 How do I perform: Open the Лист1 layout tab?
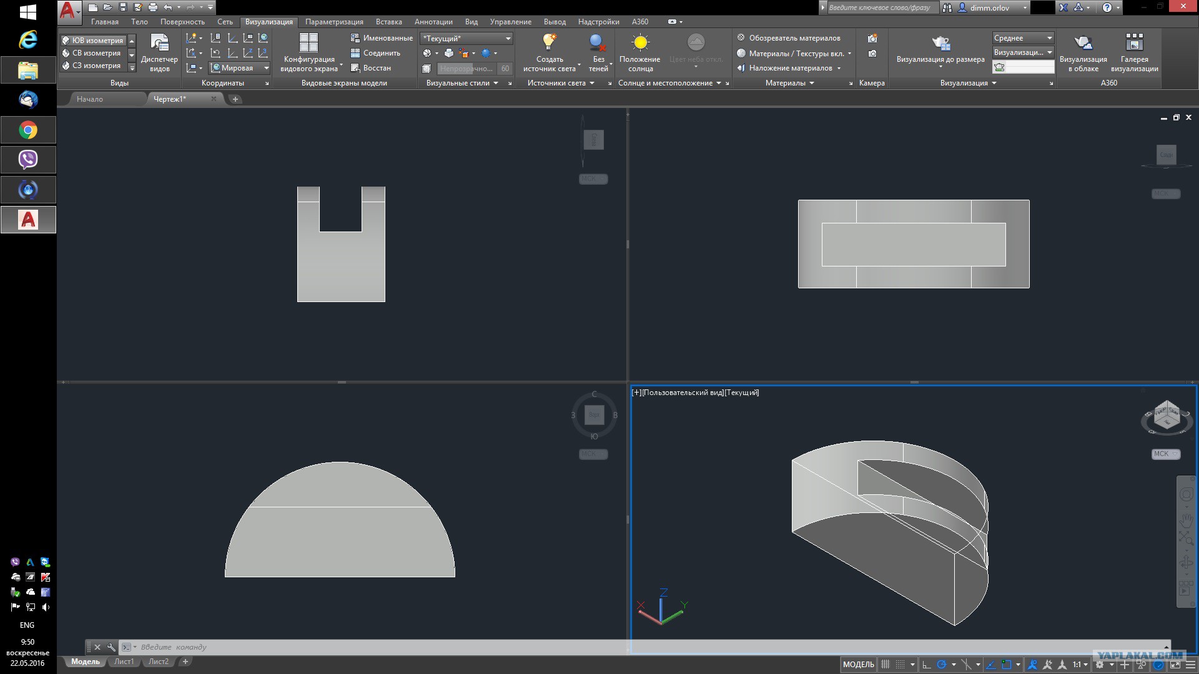click(124, 662)
